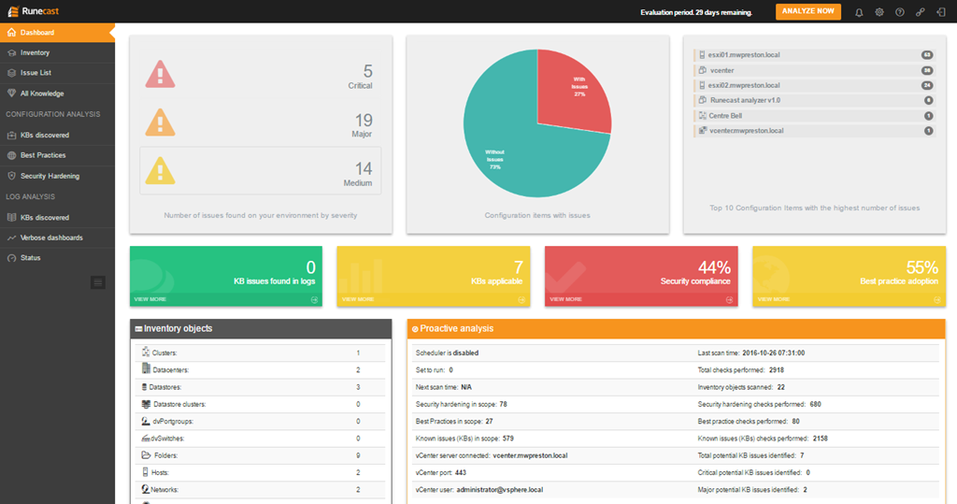Click the Folders icon in Inventory objects
Viewport: 957px width, 504px height.
click(x=146, y=455)
